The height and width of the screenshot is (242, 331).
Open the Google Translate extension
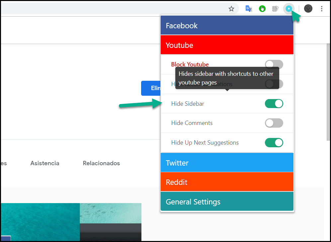click(249, 9)
